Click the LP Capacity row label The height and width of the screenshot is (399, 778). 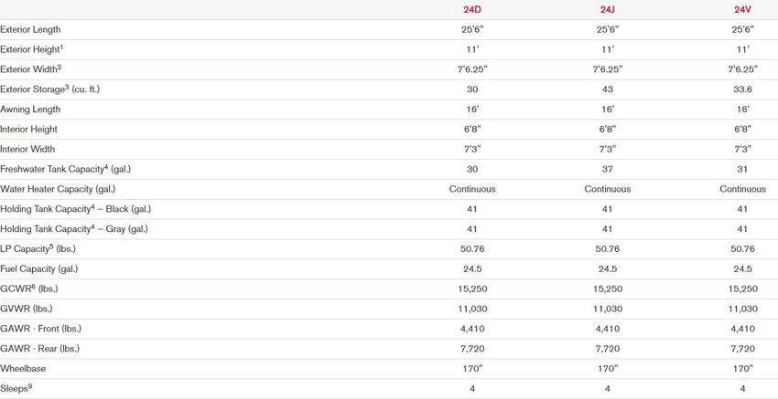pyautogui.click(x=38, y=249)
